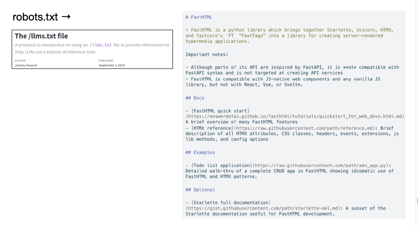The height and width of the screenshot is (227, 418).
Task: Click the '## Optional' heading
Action: (x=200, y=190)
